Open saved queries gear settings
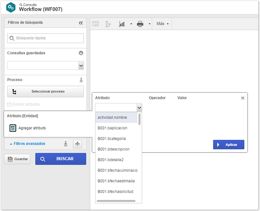Viewport: 260px width, 211px height. point(81,53)
